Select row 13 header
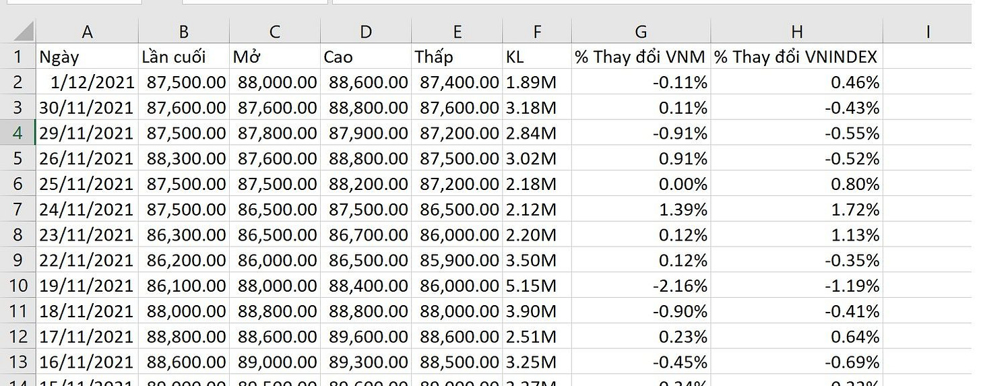This screenshot has height=386, width=981. tap(18, 362)
